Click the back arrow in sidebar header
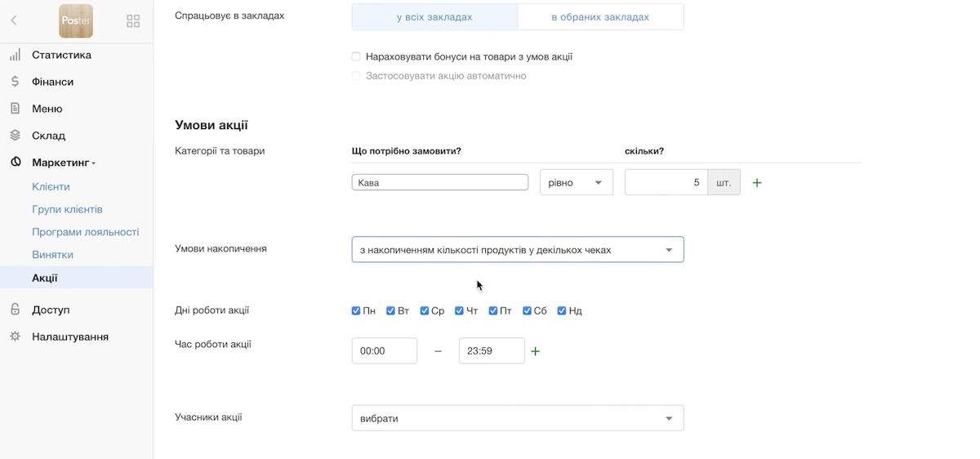This screenshot has height=459, width=980. 14,20
